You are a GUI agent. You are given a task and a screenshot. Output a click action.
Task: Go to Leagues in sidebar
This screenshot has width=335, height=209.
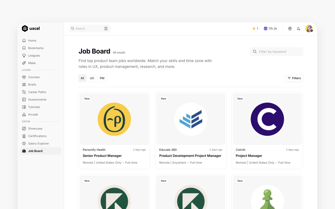[x=40, y=55]
